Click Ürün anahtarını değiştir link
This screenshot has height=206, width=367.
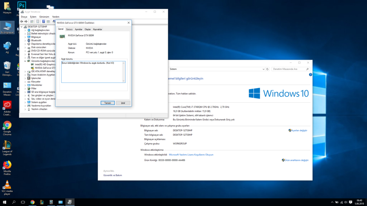tap(296, 160)
